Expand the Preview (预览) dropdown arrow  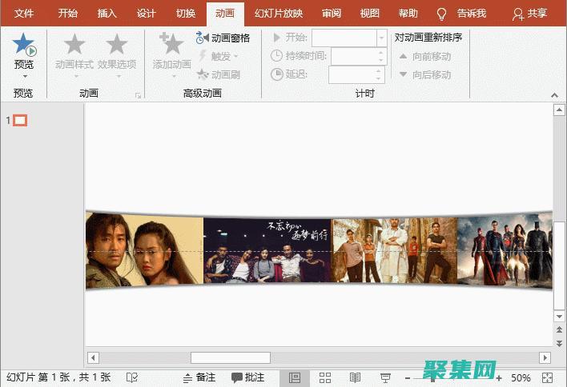(23, 76)
